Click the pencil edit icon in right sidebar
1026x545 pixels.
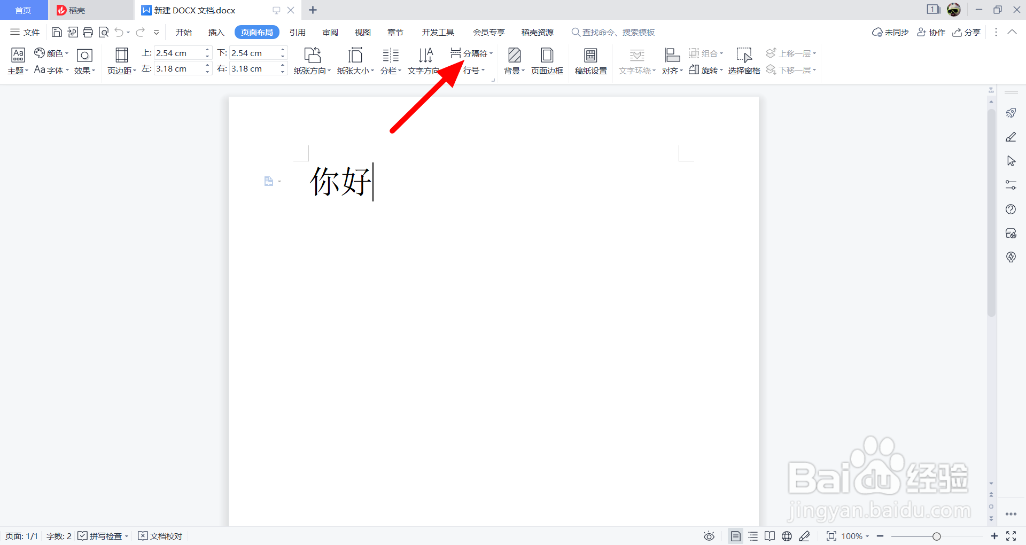pos(1011,137)
